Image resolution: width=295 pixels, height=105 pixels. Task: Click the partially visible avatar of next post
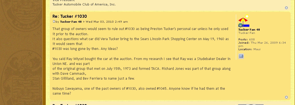click(x=251, y=104)
